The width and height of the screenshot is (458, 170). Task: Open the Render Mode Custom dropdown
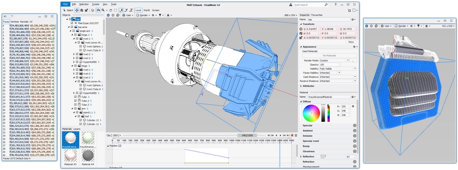click(x=335, y=60)
